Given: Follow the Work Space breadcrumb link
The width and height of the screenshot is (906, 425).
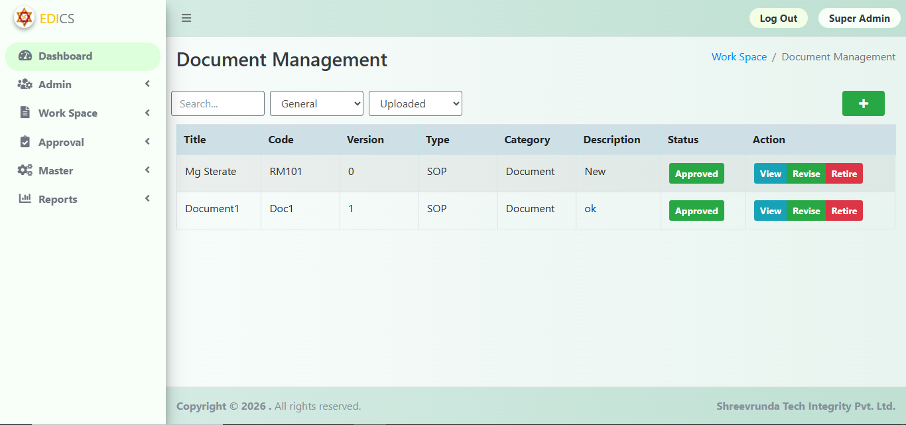Looking at the screenshot, I should tap(739, 57).
